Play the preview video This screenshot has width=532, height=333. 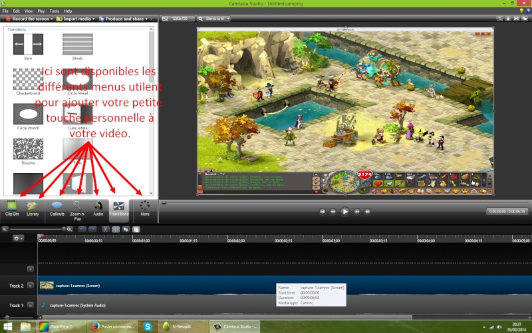point(344,211)
